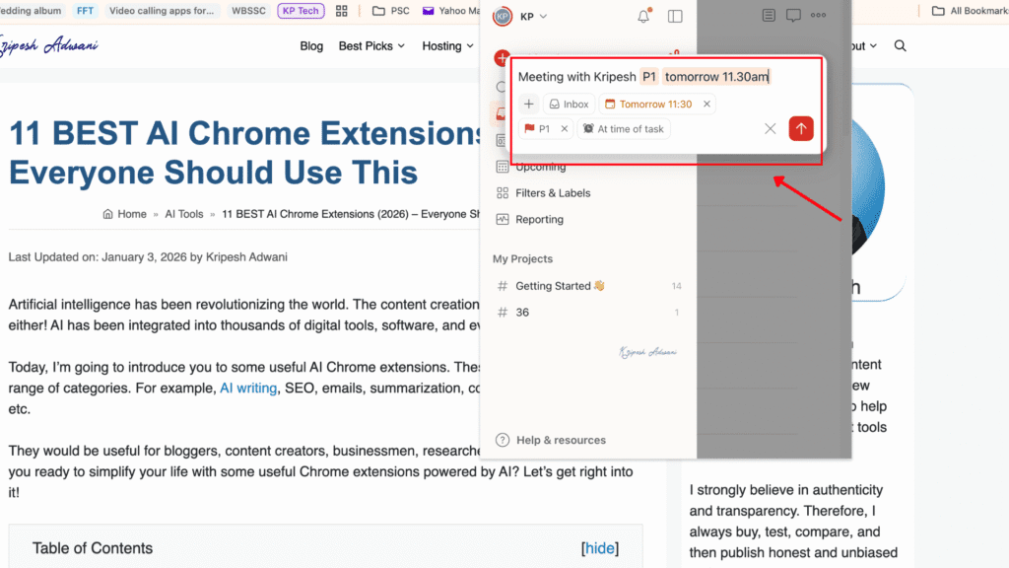Remove the P1 priority chip

[565, 129]
